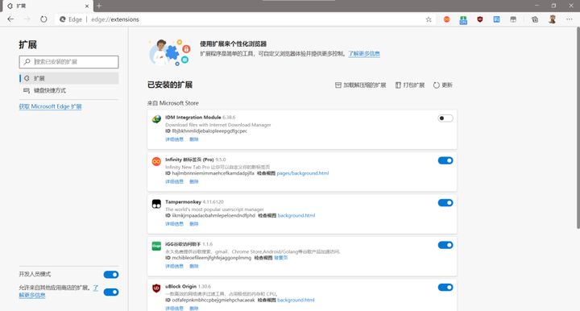580x311 pixels.
Task: Click 打包扩展 button text
Action: click(x=413, y=85)
